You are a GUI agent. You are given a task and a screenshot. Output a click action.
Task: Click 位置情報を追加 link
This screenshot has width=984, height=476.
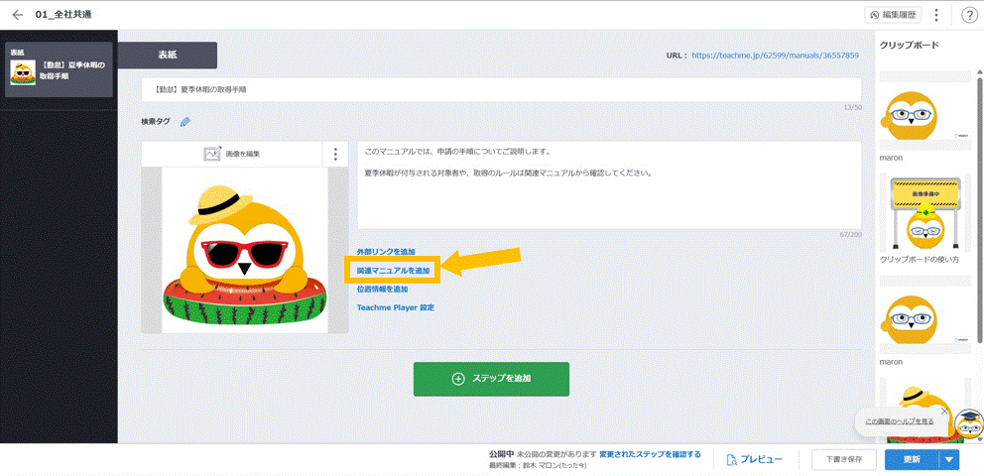[x=382, y=290]
